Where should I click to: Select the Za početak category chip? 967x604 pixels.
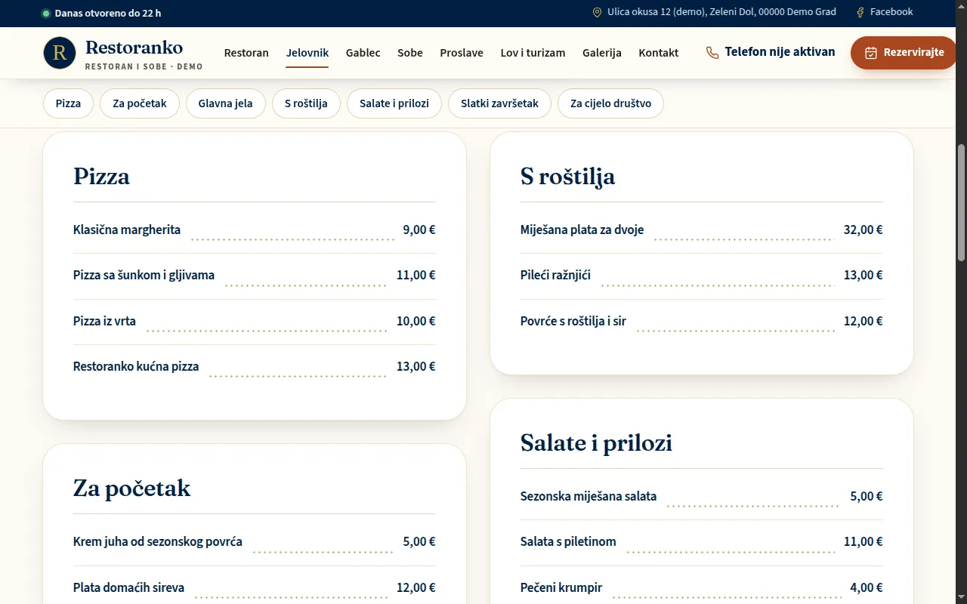(140, 103)
